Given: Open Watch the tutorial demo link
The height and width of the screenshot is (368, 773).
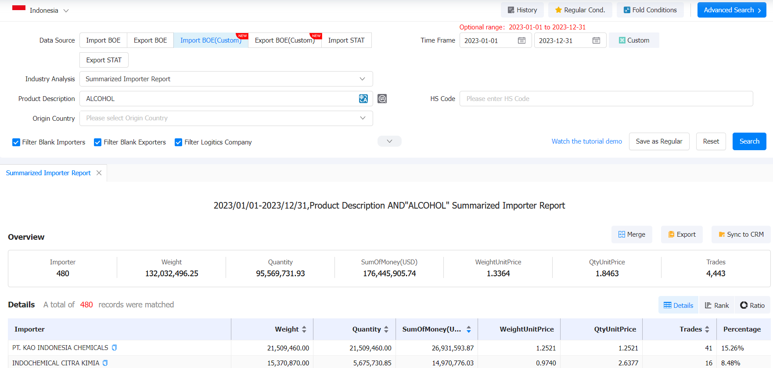Looking at the screenshot, I should (x=586, y=141).
